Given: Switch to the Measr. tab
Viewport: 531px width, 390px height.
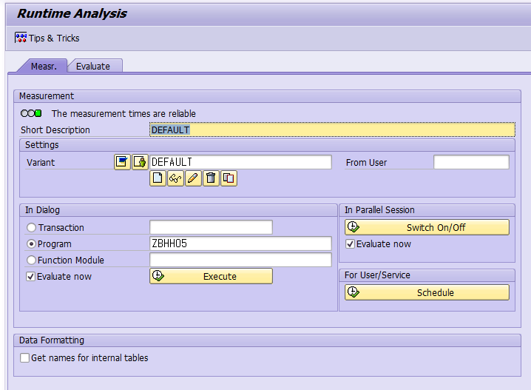Looking at the screenshot, I should click(44, 66).
